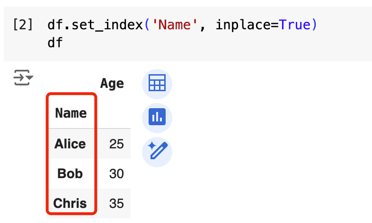Toggle the cell output actions icon

pos(23,77)
